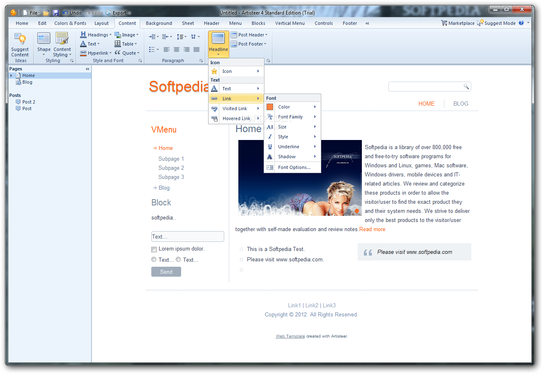Image resolution: width=543 pixels, height=374 pixels.
Task: Open the Hovered Link submenu
Action: pos(236,118)
